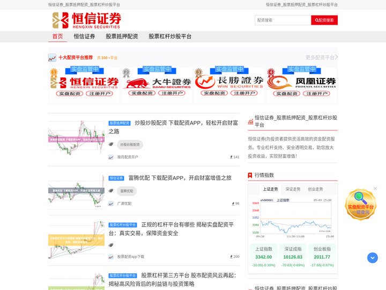386x290 pixels.
Task: Click the 炒股炒股配资 grey tag pill
Action: pos(130,144)
